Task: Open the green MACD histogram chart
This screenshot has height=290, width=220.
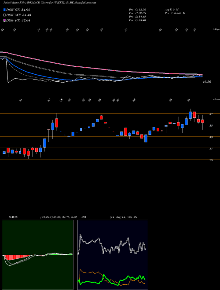Action: point(37,255)
